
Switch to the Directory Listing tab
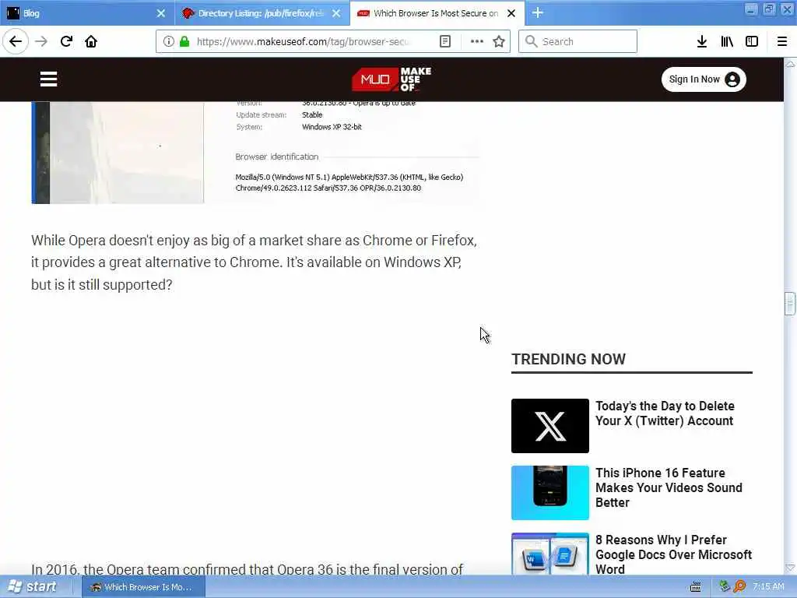click(262, 13)
